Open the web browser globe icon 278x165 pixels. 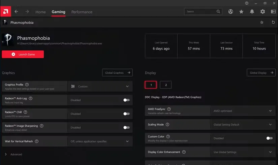pos(230,11)
